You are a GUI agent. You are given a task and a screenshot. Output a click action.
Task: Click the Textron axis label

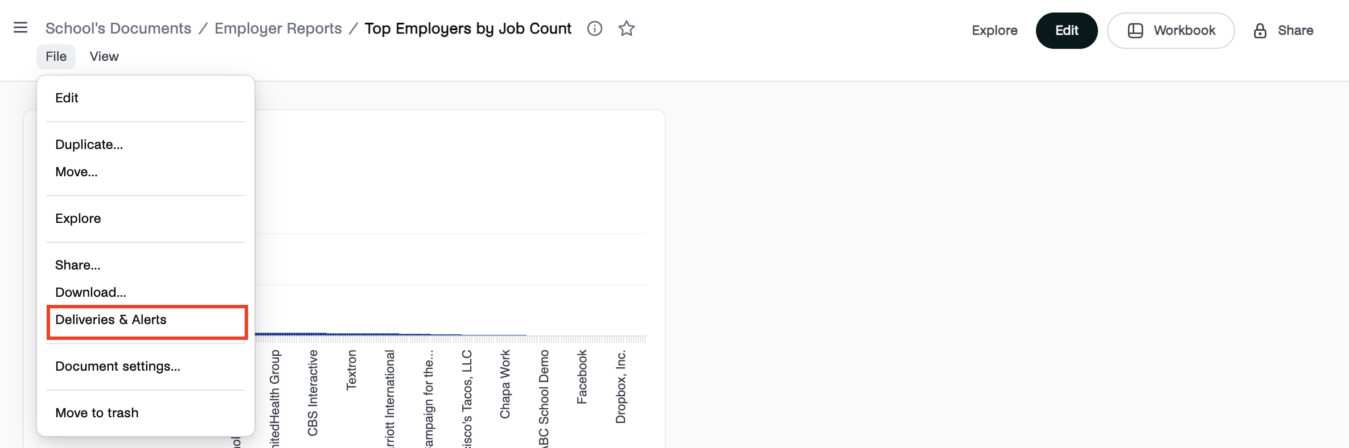(351, 370)
